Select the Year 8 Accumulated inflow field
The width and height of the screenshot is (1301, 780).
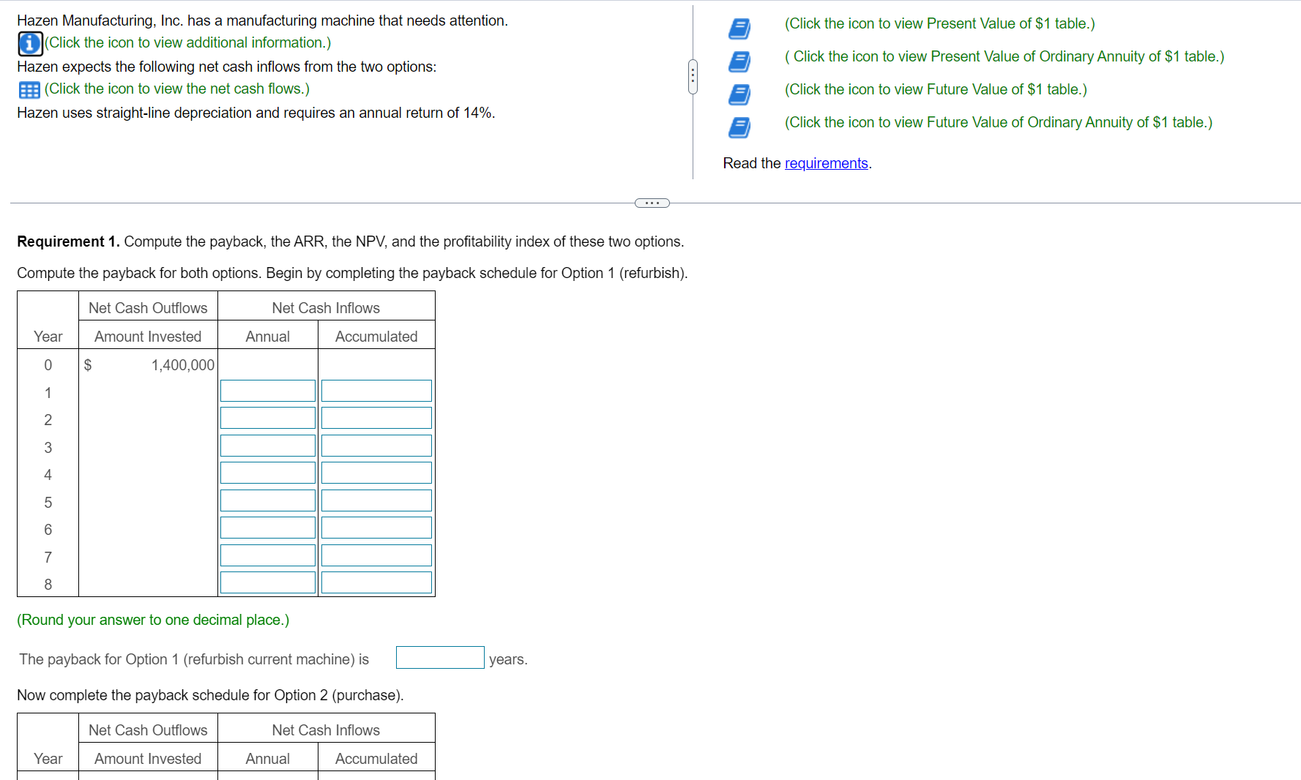pos(376,582)
